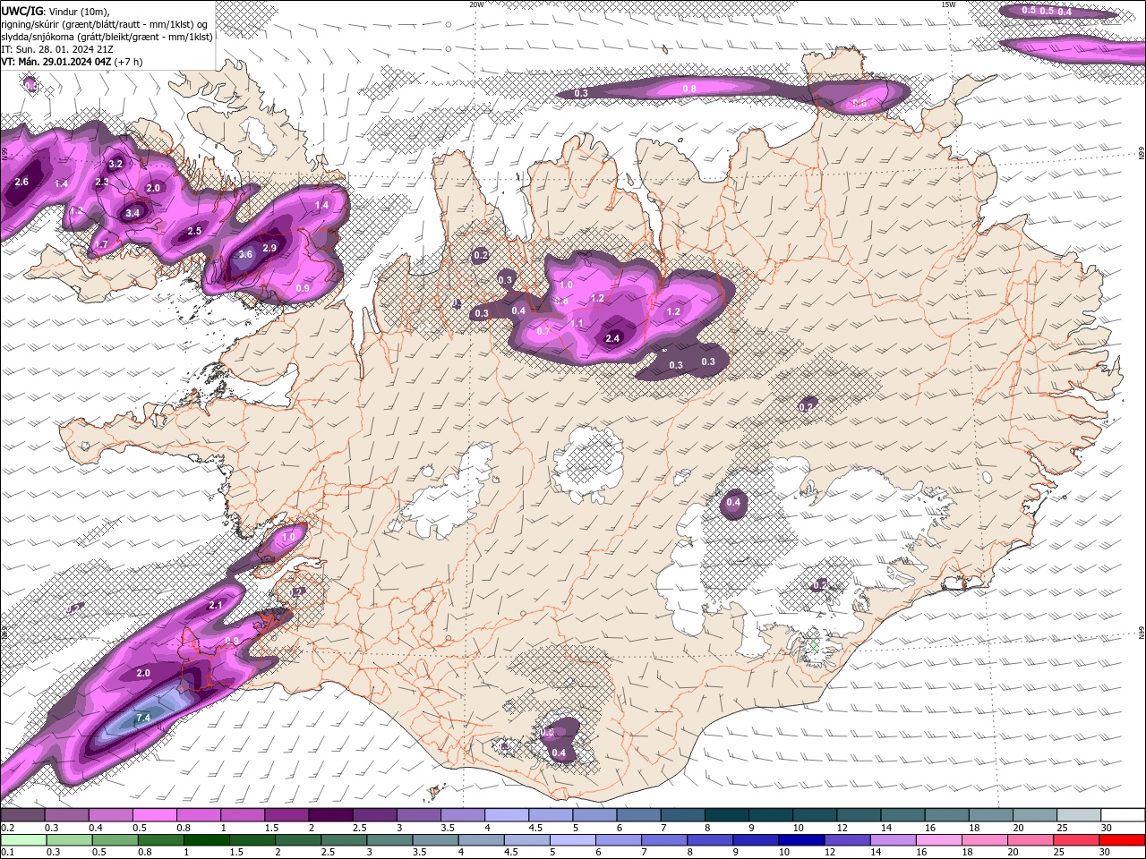Click the 7.4 precipitation value off the southwest coast
The width and height of the screenshot is (1146, 859).
tap(143, 718)
